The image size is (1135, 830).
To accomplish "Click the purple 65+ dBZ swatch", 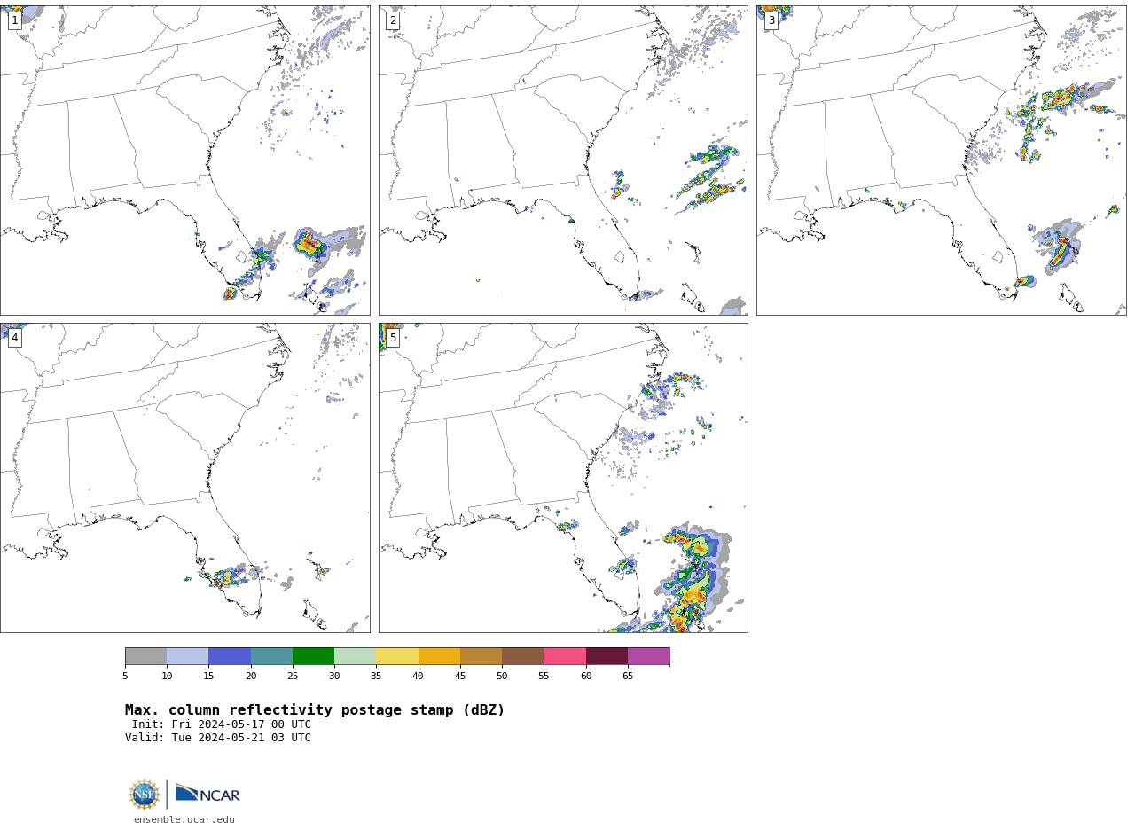I will point(648,656).
